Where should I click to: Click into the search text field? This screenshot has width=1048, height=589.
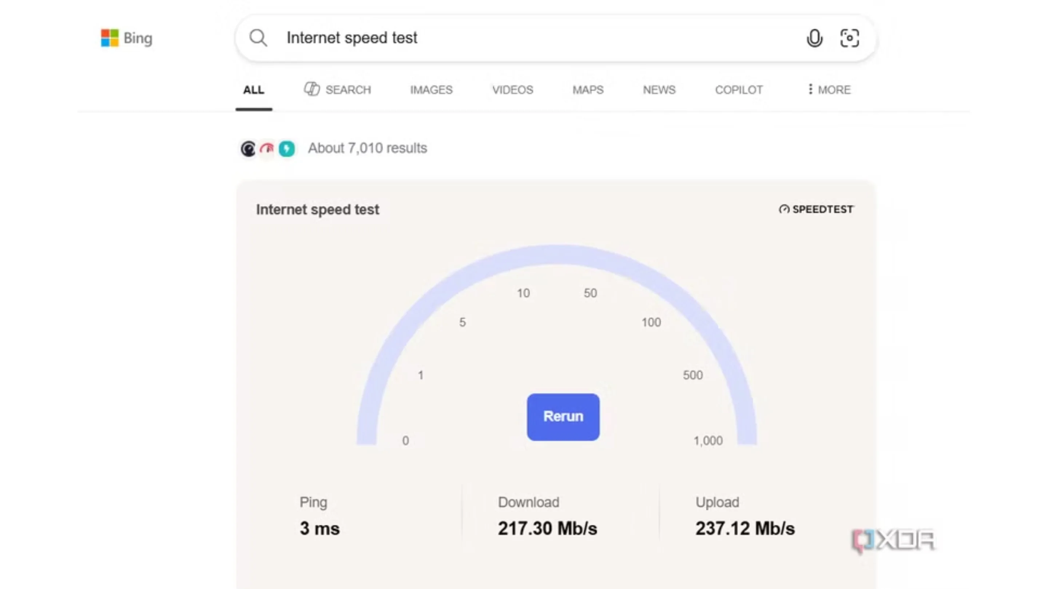point(529,38)
